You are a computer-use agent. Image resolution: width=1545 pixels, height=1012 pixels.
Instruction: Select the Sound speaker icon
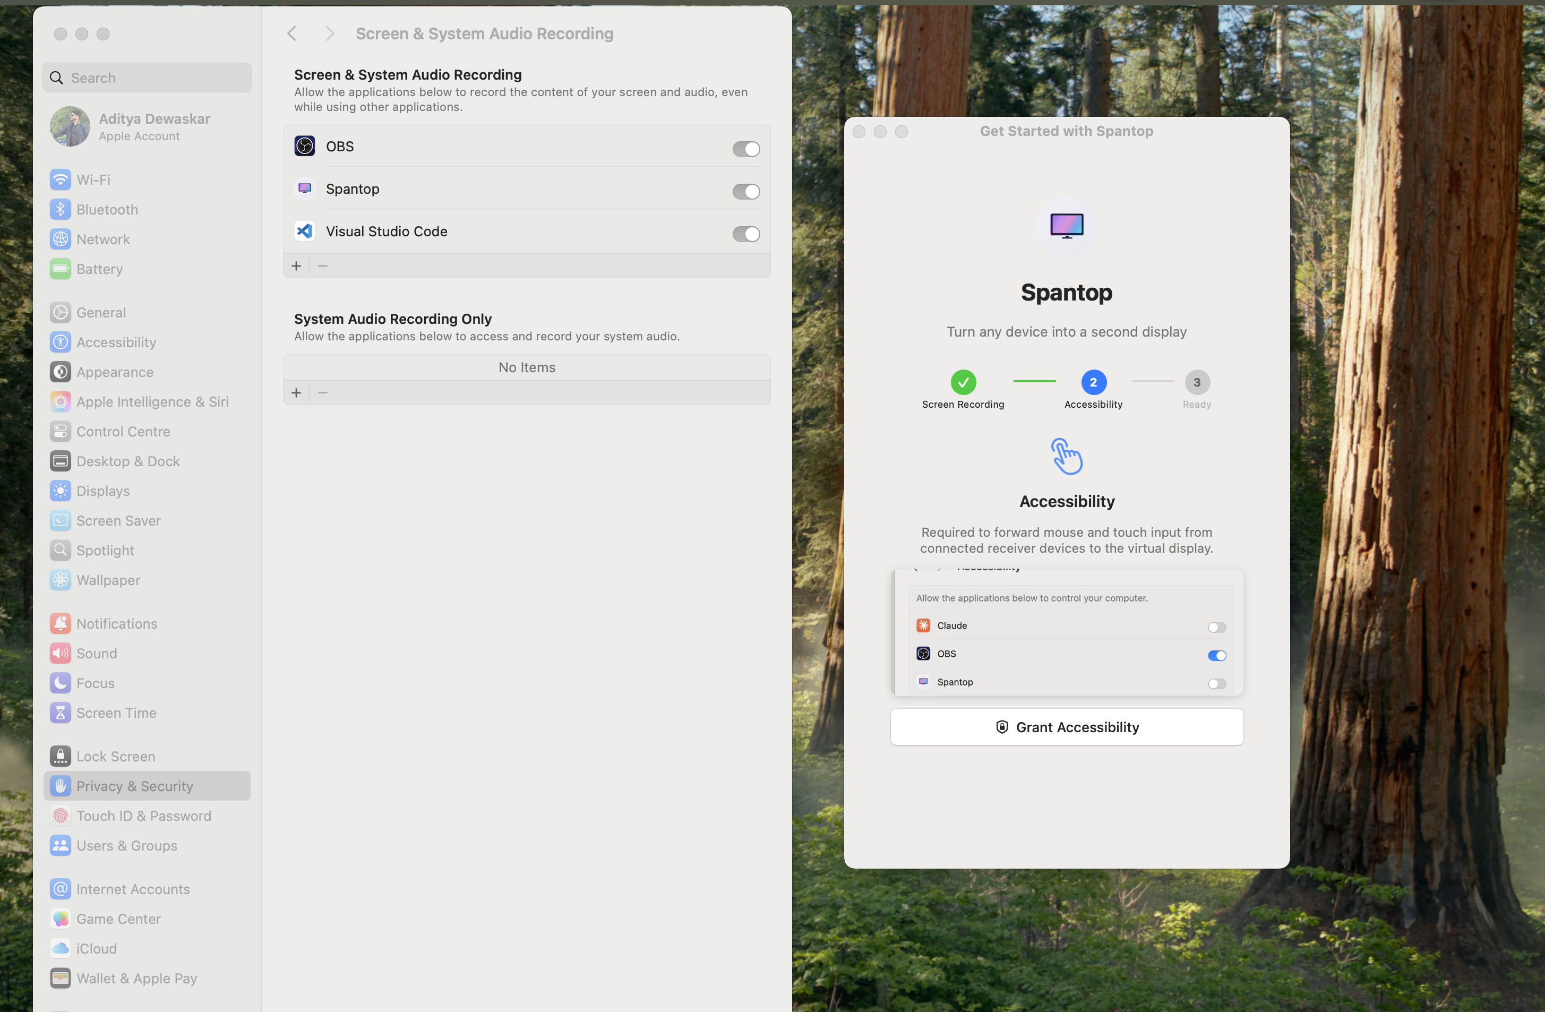pyautogui.click(x=61, y=654)
